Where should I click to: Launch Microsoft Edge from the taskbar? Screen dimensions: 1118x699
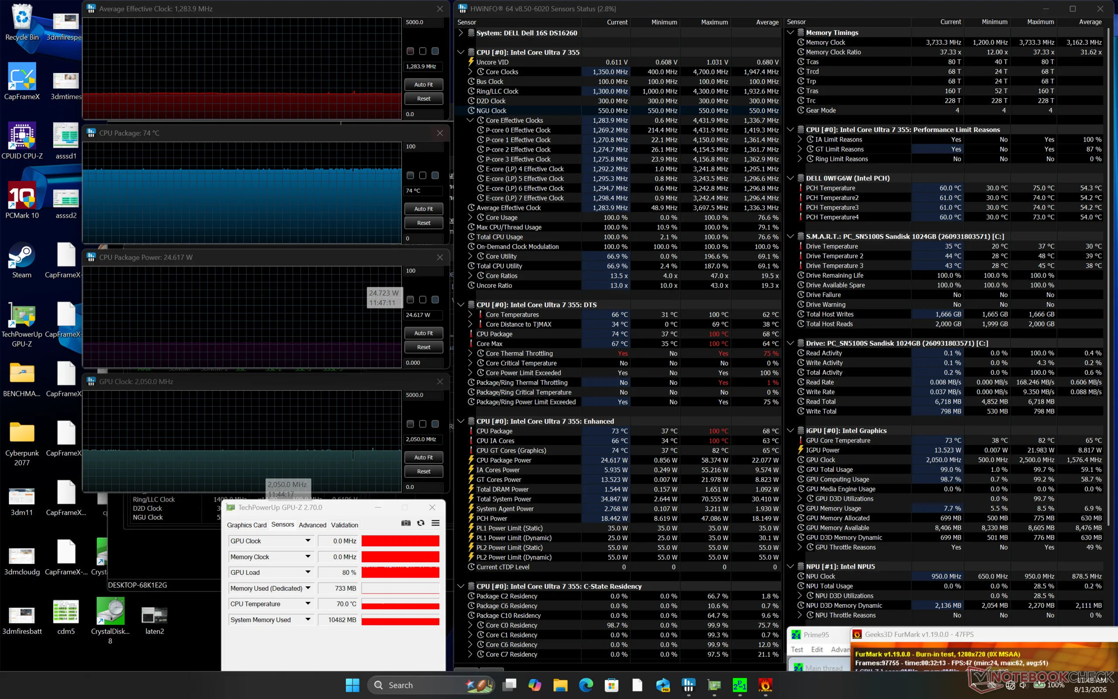tap(586, 685)
